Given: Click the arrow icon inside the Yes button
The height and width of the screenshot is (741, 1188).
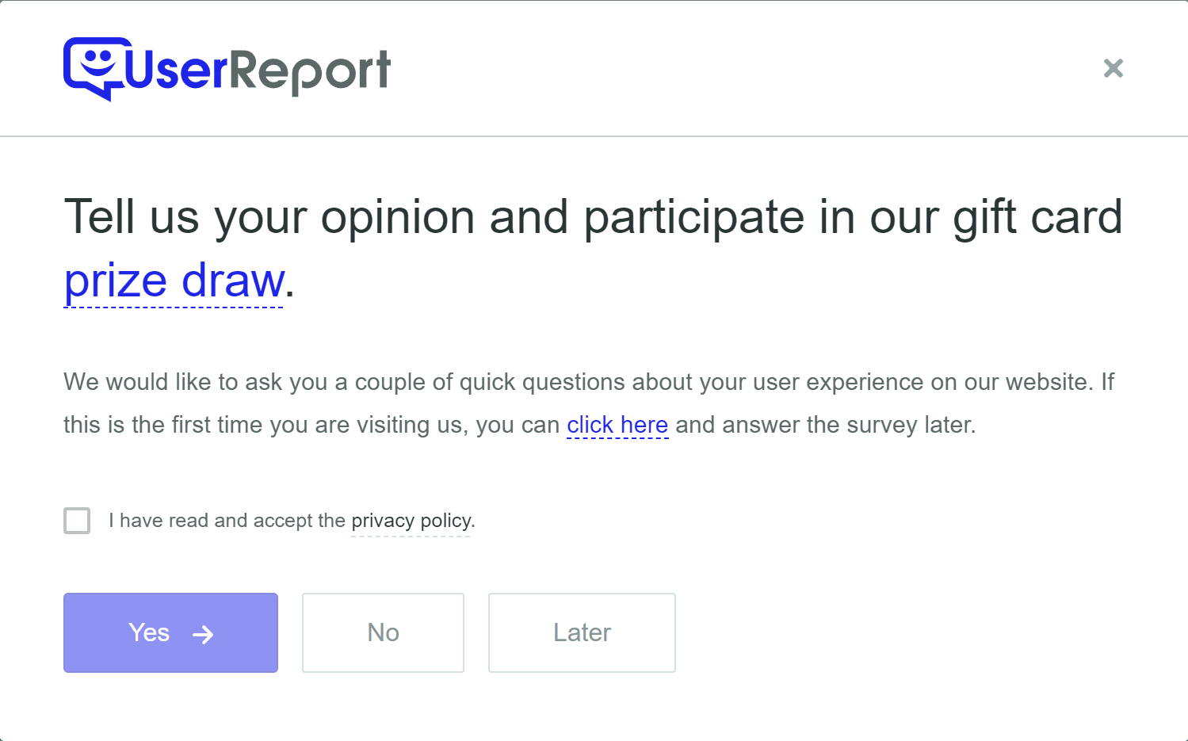Looking at the screenshot, I should click(x=204, y=633).
